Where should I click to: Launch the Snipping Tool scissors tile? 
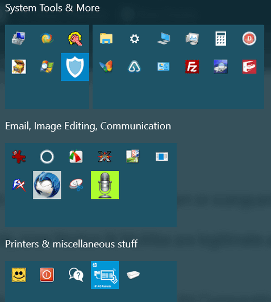point(76,185)
